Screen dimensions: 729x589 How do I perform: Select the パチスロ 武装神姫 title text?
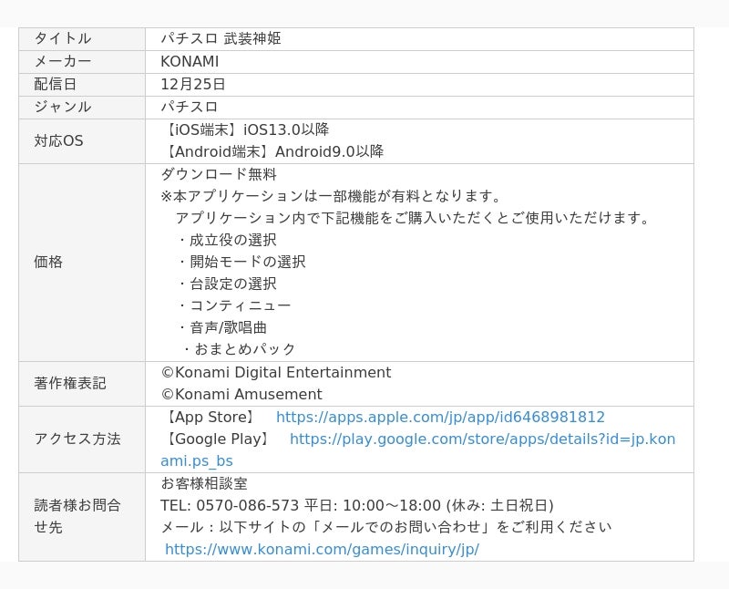click(x=221, y=38)
